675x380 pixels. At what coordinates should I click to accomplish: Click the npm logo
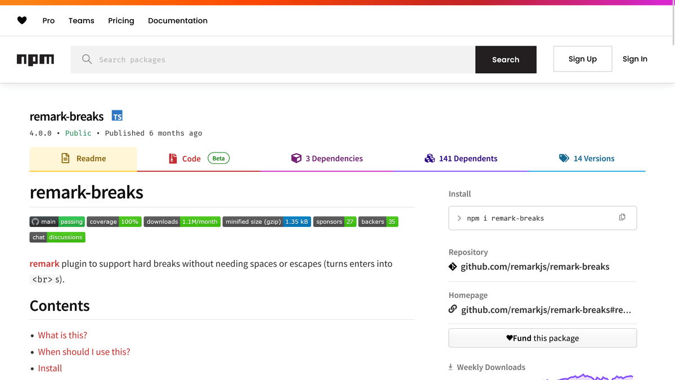tap(35, 59)
